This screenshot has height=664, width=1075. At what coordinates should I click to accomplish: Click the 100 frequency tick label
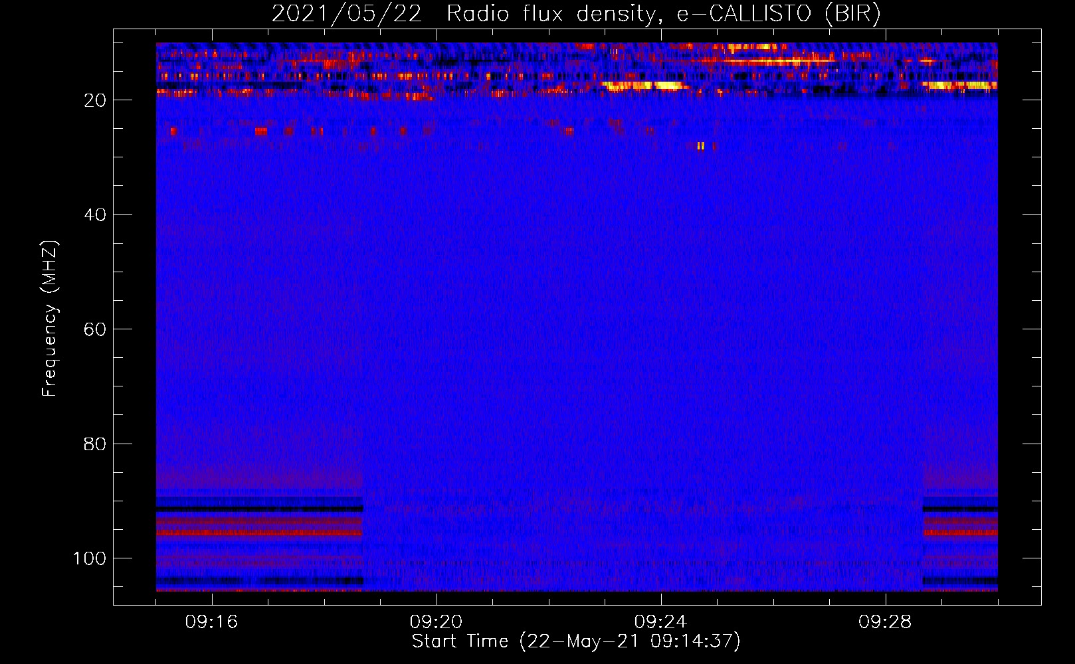click(90, 558)
